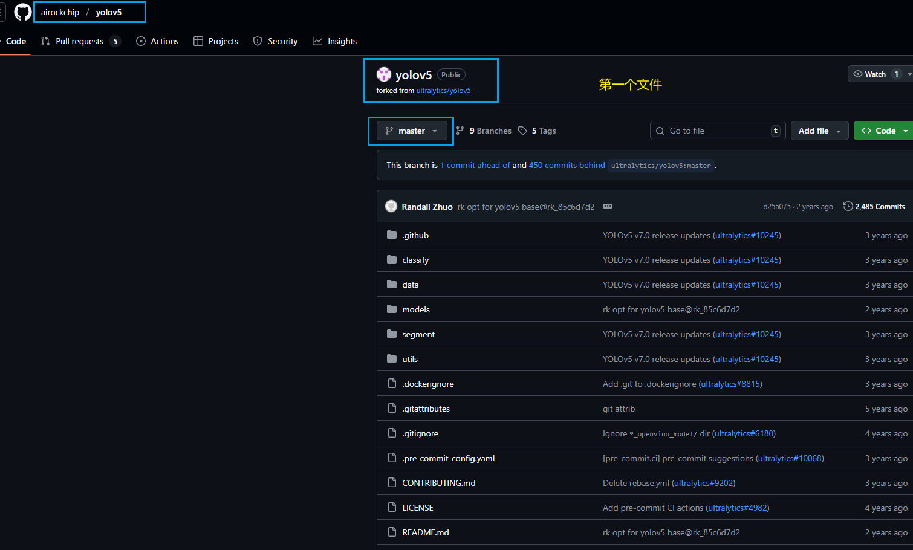The image size is (913, 550).
Task: Open the latest commit message 'rk opt for yolov5'
Action: (526, 207)
